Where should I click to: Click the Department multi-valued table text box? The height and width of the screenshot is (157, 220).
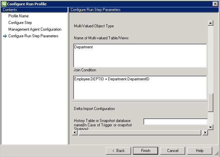[140, 56]
